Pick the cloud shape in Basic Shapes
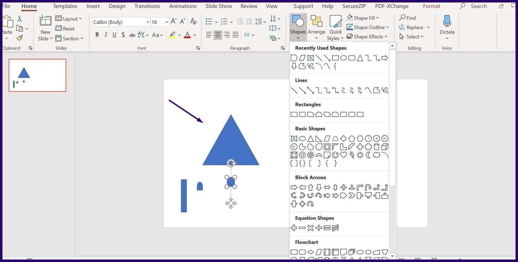518x262 pixels. (x=377, y=155)
